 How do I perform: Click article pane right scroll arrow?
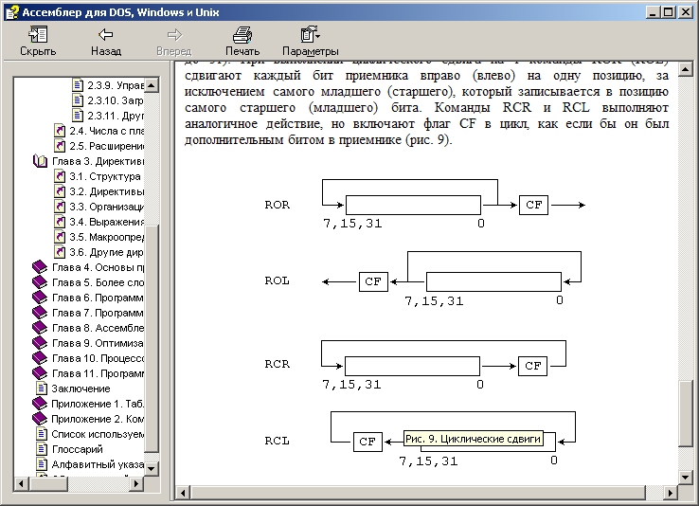tap(671, 493)
